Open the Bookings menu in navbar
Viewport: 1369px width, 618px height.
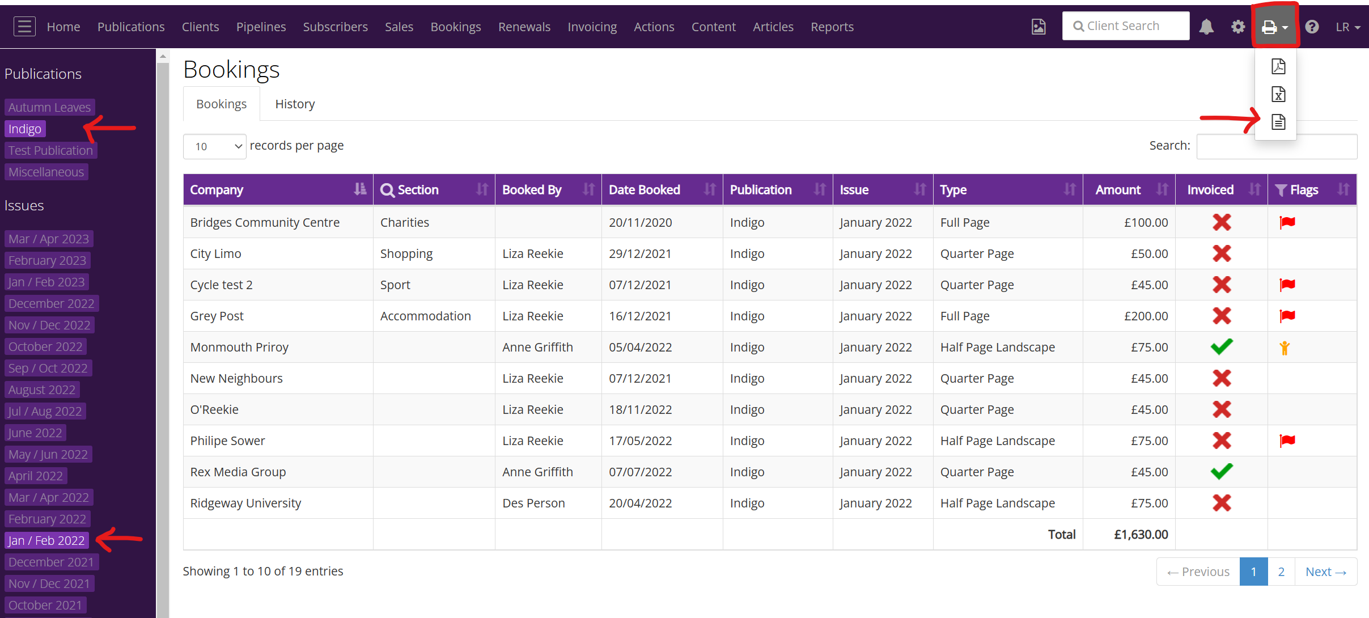coord(455,27)
